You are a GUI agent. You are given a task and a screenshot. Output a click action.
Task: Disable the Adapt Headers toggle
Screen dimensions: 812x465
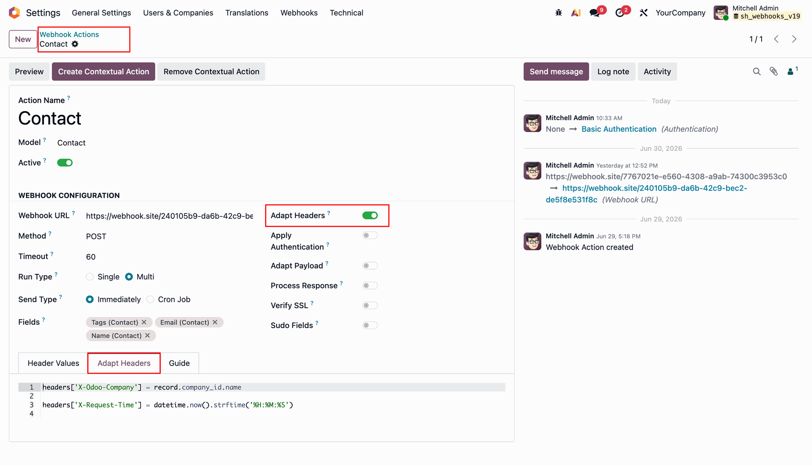[370, 216]
